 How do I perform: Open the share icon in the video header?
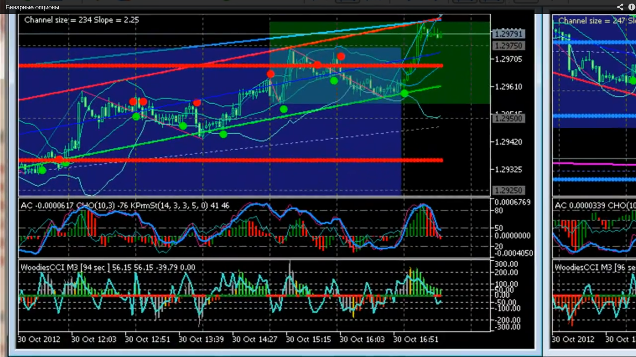coord(620,7)
